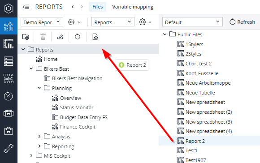Collapse the Planning folder
The image size is (260, 163).
point(39,88)
